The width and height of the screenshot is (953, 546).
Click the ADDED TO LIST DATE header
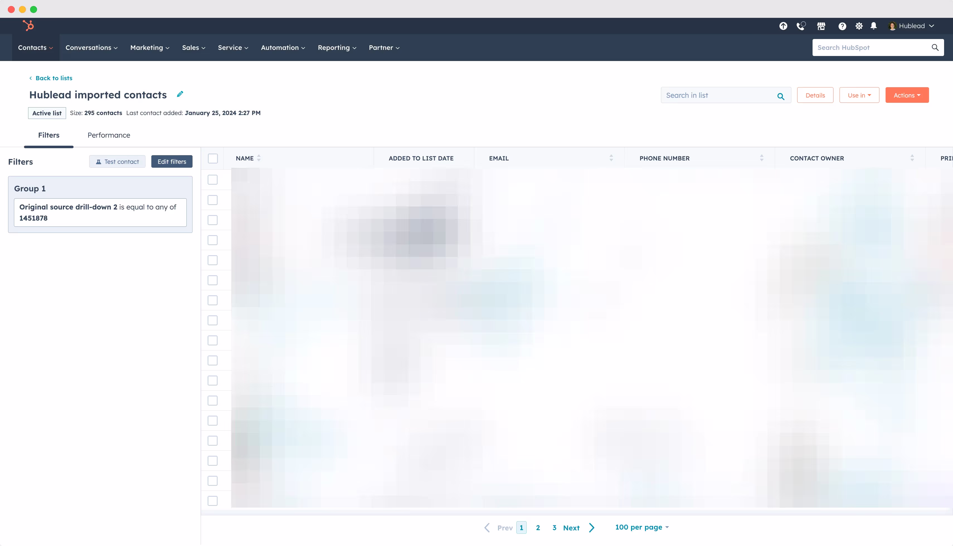point(421,158)
